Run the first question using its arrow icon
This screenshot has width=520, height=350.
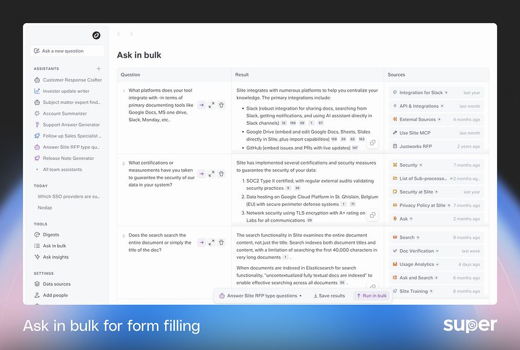200,105
